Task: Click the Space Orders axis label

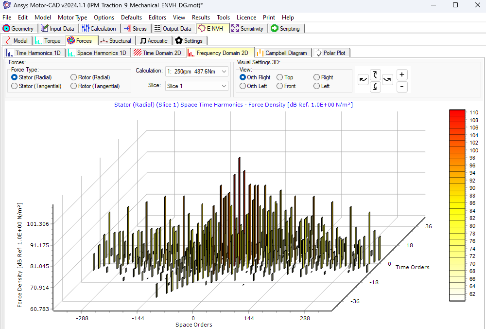Action: (x=193, y=325)
